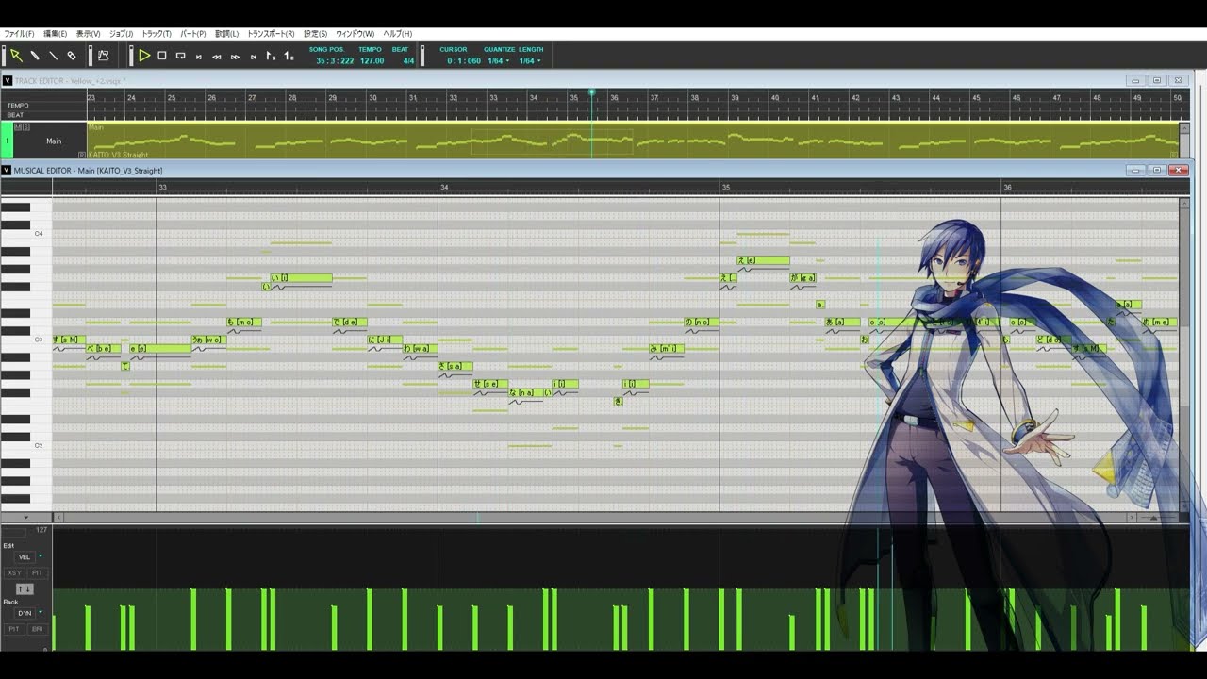Open the ウィンドウ(W) menu
This screenshot has height=679, width=1207.
(x=355, y=34)
